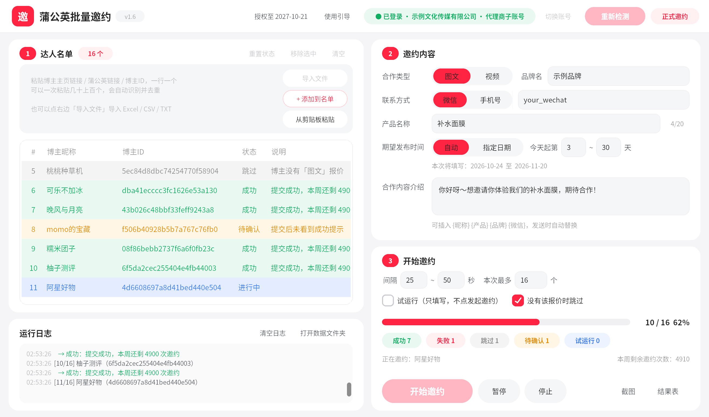Set publish time to 自动
Screen dimensions: 709x417
451,148
